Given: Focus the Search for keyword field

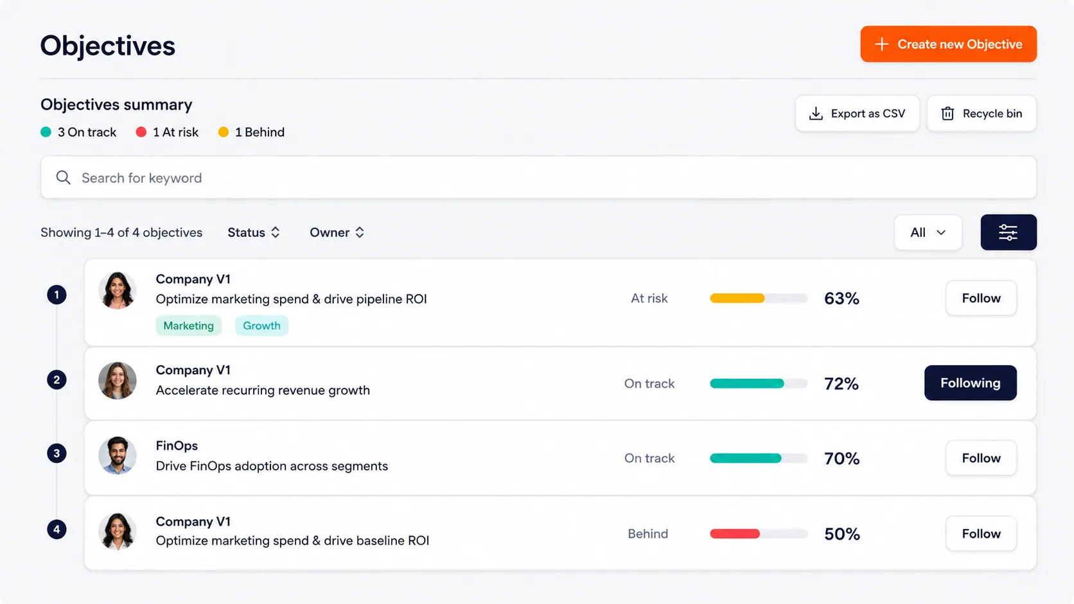Looking at the screenshot, I should click(x=538, y=178).
